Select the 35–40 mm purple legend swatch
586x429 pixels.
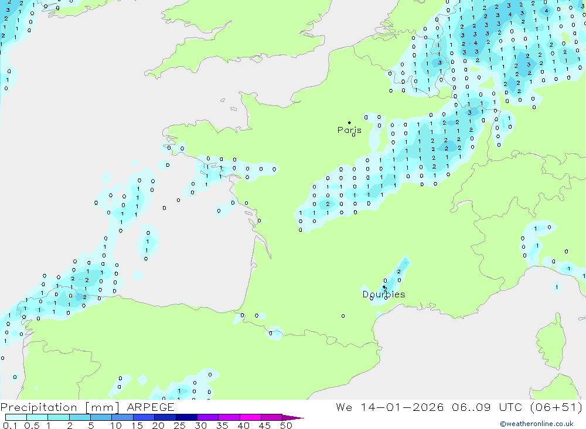pyautogui.click(x=229, y=417)
